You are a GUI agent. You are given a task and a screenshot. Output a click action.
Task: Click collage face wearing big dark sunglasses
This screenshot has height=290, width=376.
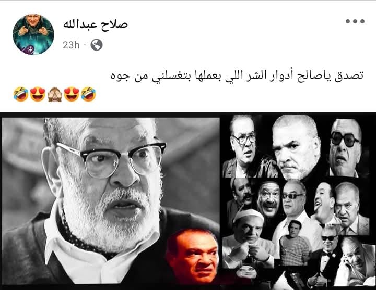(344, 147)
